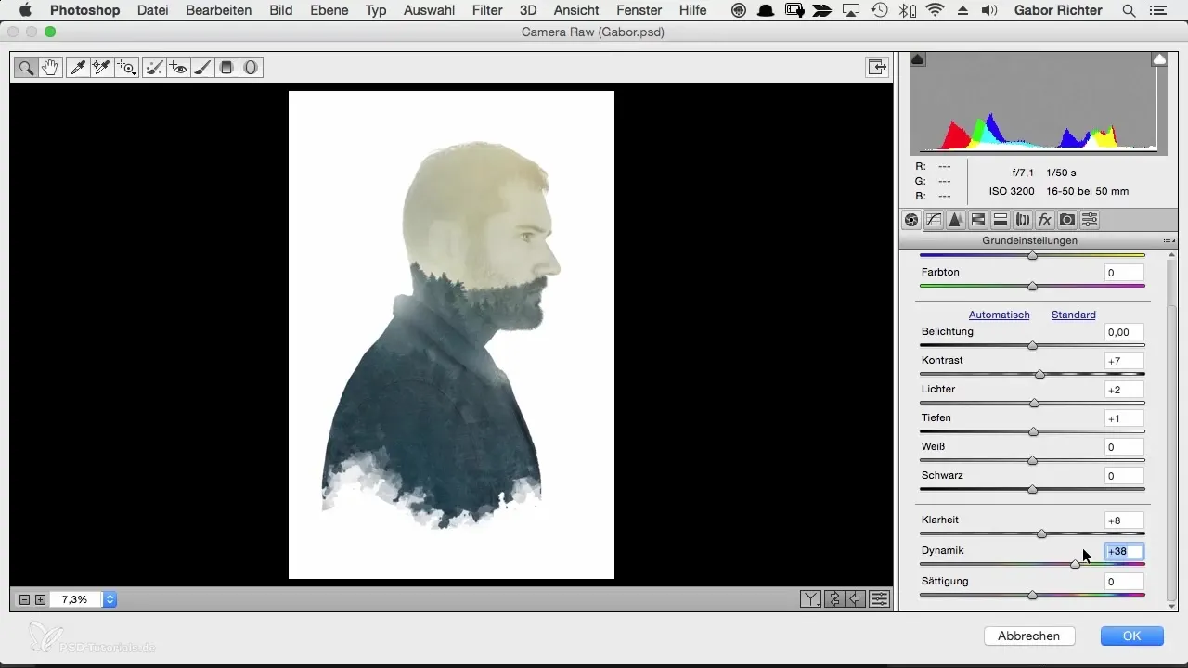Viewport: 1188px width, 668px height.
Task: Click the zoom in plus button
Action: [40, 599]
